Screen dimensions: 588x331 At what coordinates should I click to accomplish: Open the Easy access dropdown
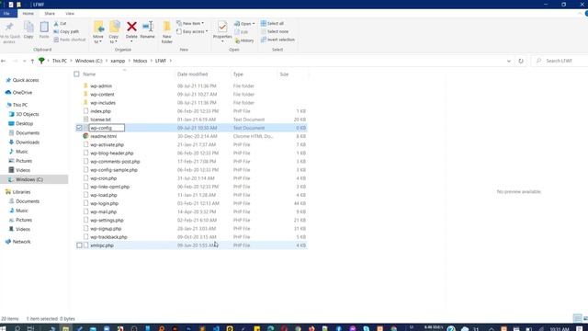coord(192,31)
